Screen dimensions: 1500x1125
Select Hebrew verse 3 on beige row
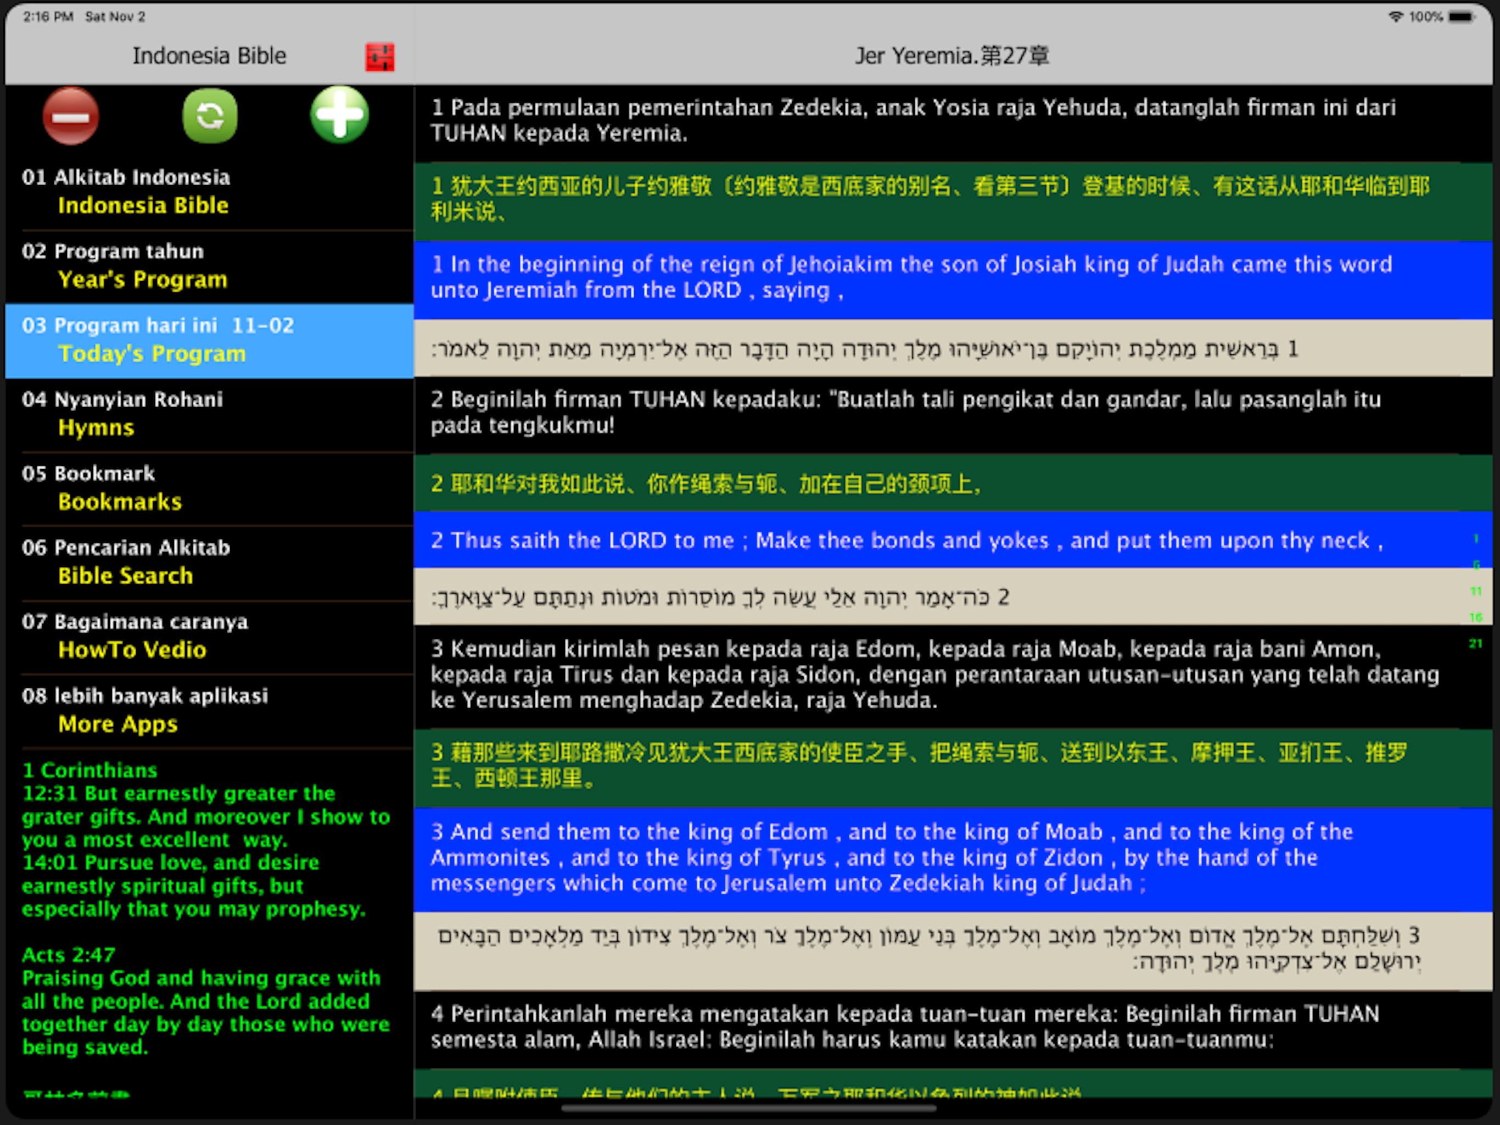pyautogui.click(x=953, y=951)
